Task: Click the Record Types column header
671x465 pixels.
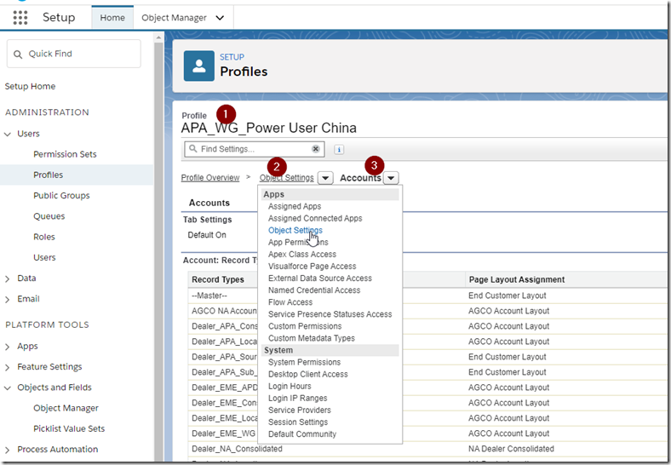Action: point(217,280)
